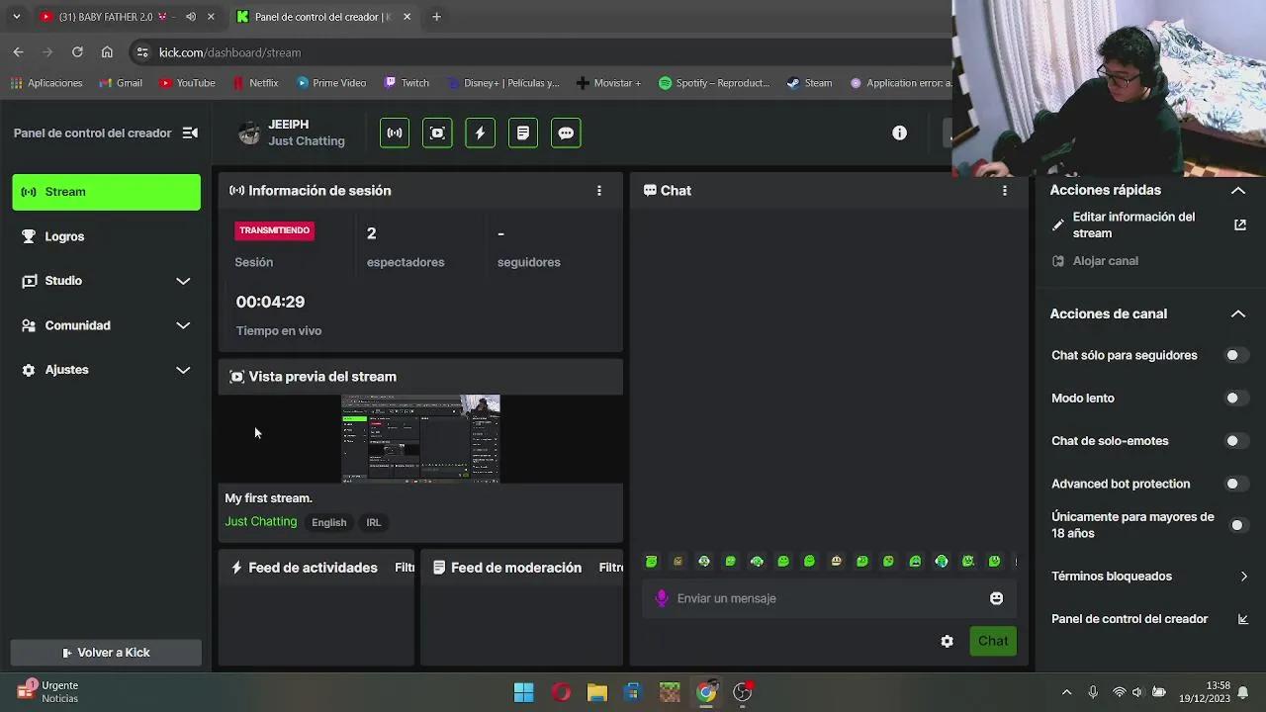Collapse the creator dashboard sidebar icon
The height and width of the screenshot is (712, 1266).
[190, 133]
